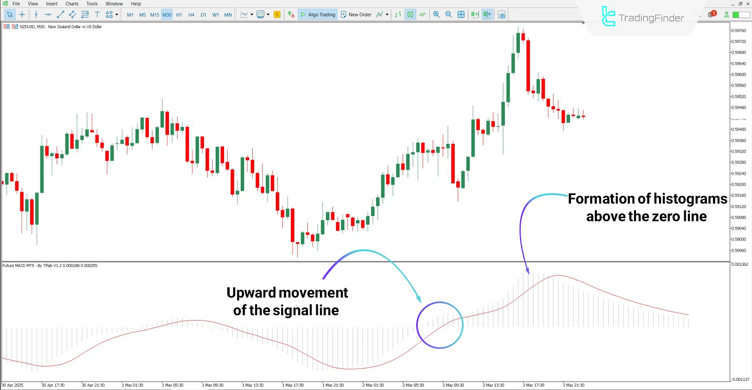Zoom in on the chart
The image size is (752, 390).
[x=436, y=14]
